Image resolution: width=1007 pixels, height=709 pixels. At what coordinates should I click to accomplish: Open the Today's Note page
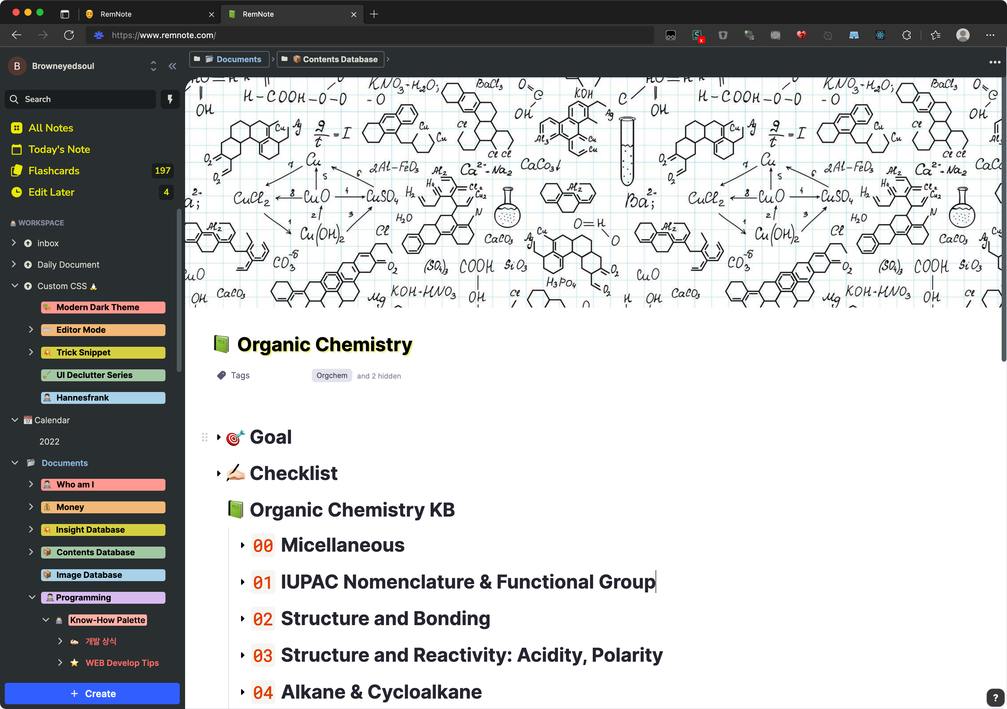(x=59, y=149)
